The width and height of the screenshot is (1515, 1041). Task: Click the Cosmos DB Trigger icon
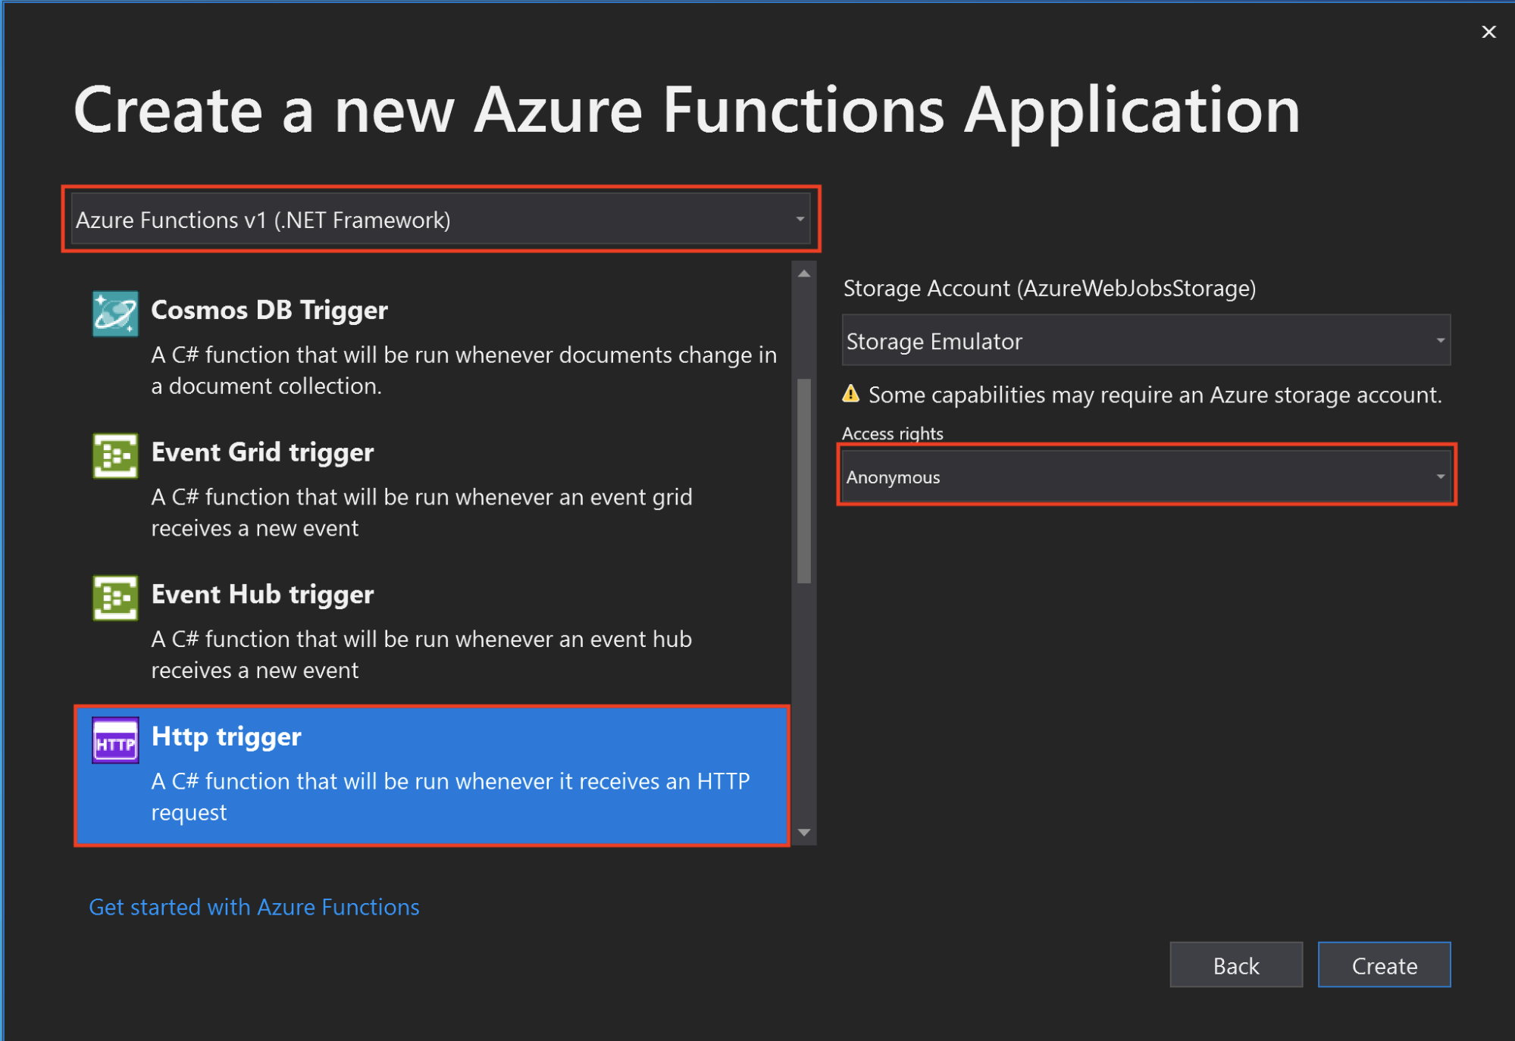point(115,313)
